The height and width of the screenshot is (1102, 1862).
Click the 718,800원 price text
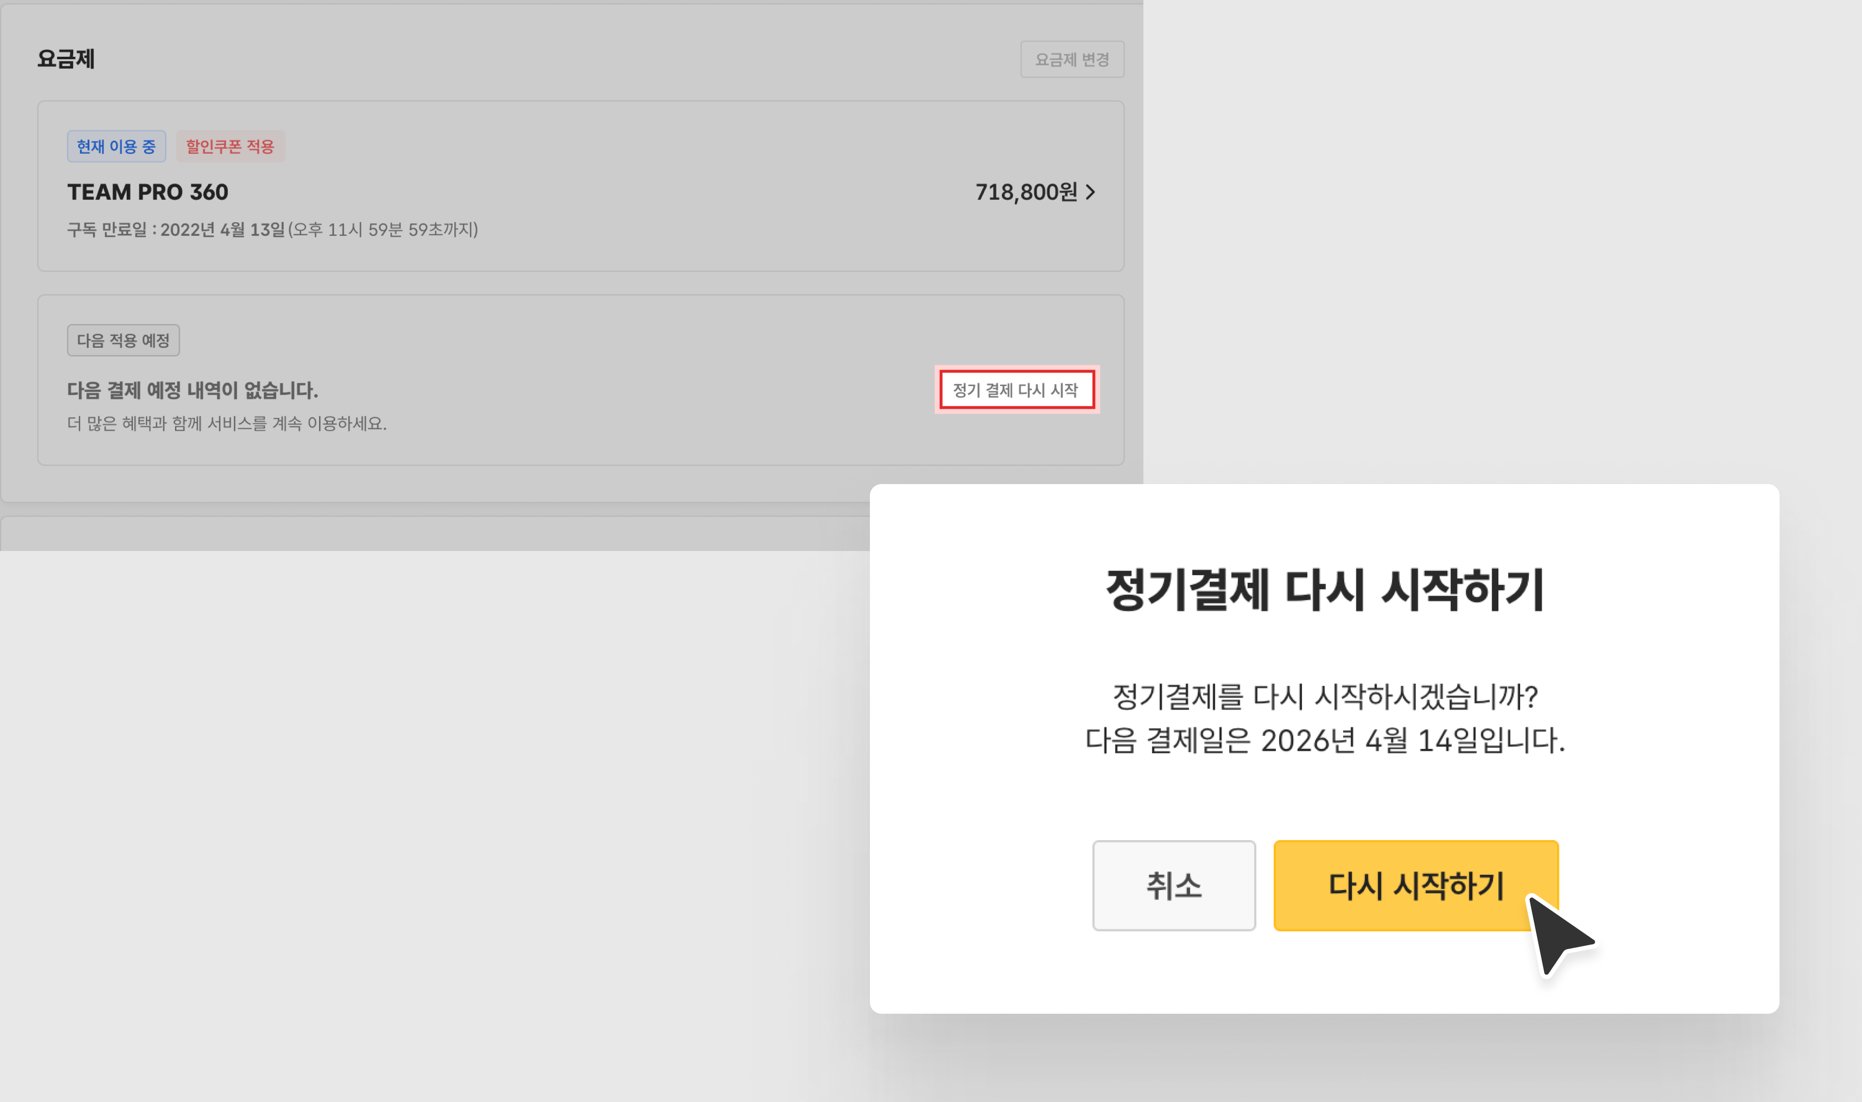1026,193
